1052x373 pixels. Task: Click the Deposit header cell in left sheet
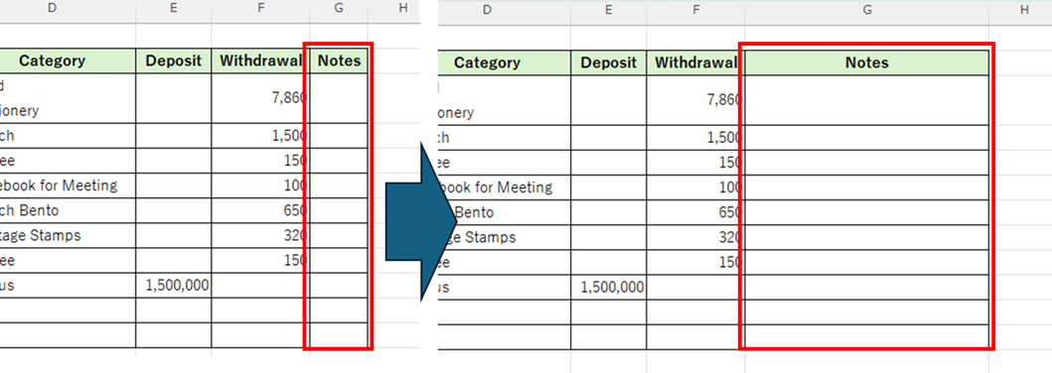pos(174,61)
